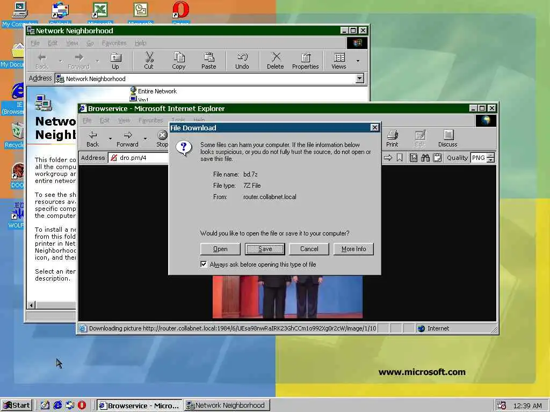Open the Start menu
550x412 pixels.
(17, 406)
